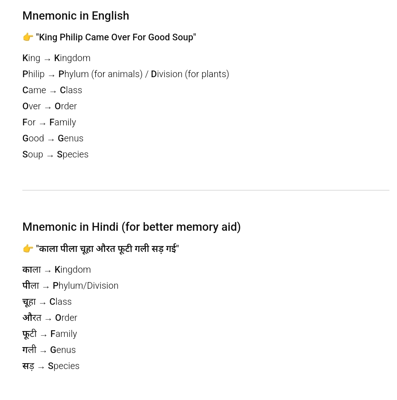Click the 'Soup → Species' line
Screen dimensions: 397x400
[55, 155]
